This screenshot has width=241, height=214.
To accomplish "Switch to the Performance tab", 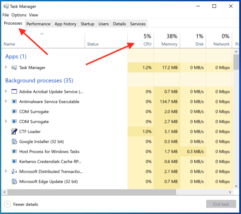I will coord(38,24).
